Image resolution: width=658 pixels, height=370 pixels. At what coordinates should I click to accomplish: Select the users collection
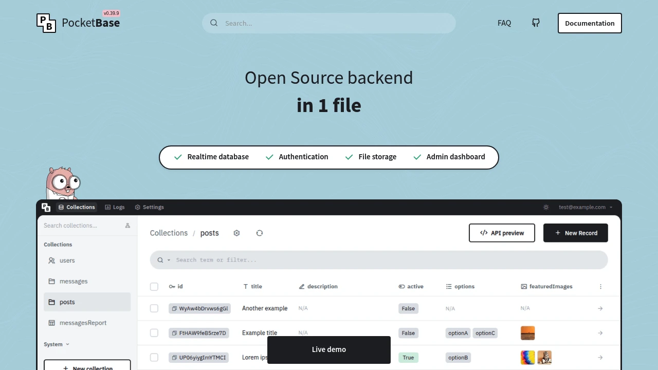[87, 261]
